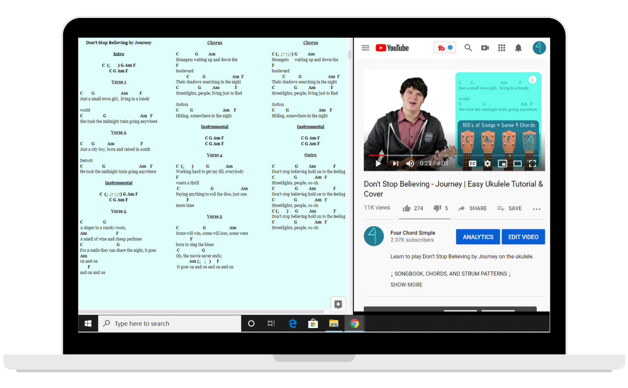Open the create video camera icon
The width and height of the screenshot is (628, 388).
click(485, 48)
